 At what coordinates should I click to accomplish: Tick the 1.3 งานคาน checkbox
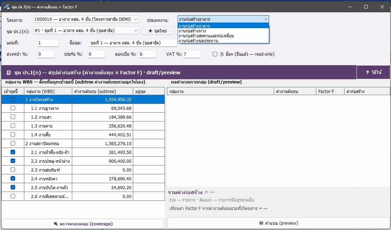coord(13,126)
